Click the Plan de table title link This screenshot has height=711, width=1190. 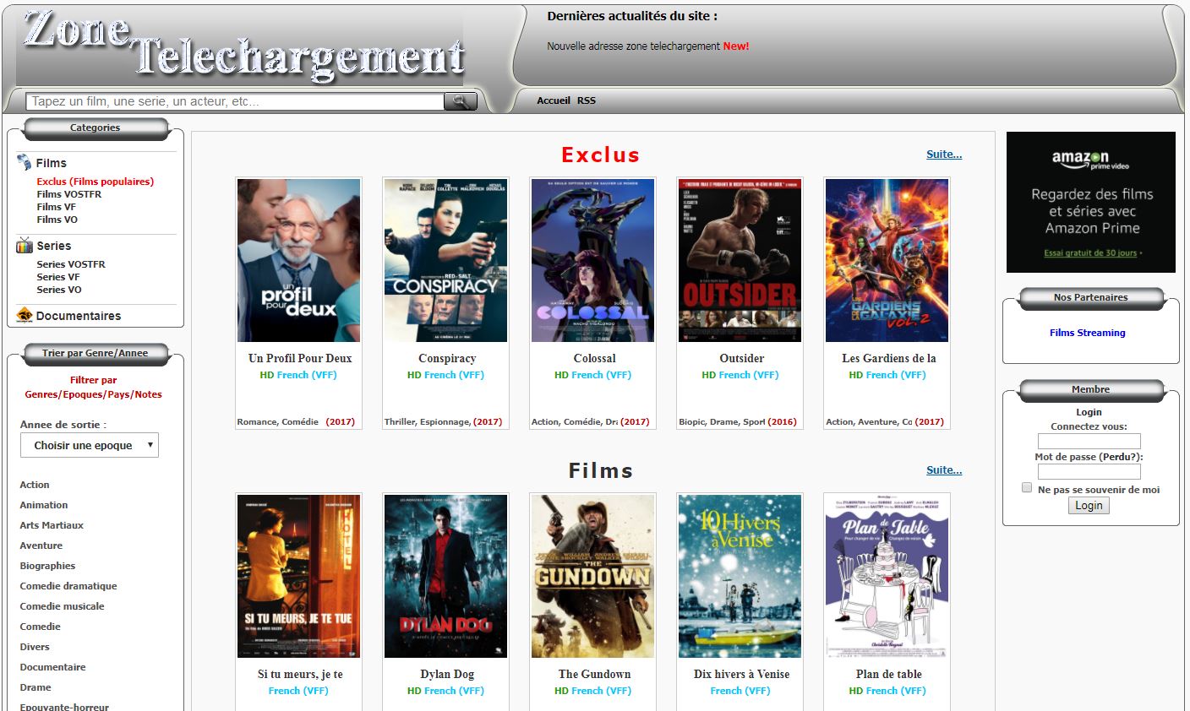click(x=888, y=674)
